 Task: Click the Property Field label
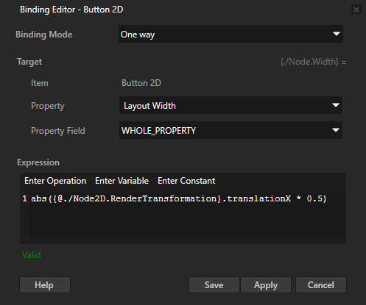(58, 131)
